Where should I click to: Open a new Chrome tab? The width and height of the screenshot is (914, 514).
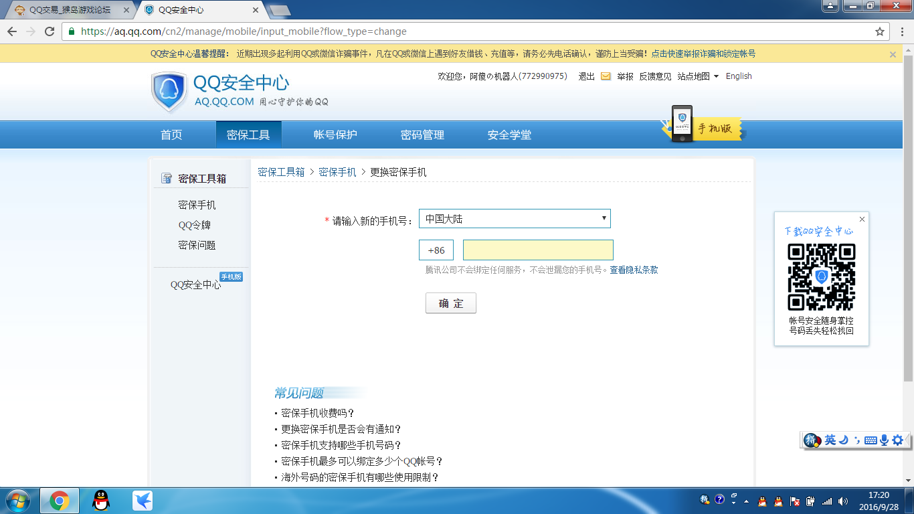[x=279, y=10]
